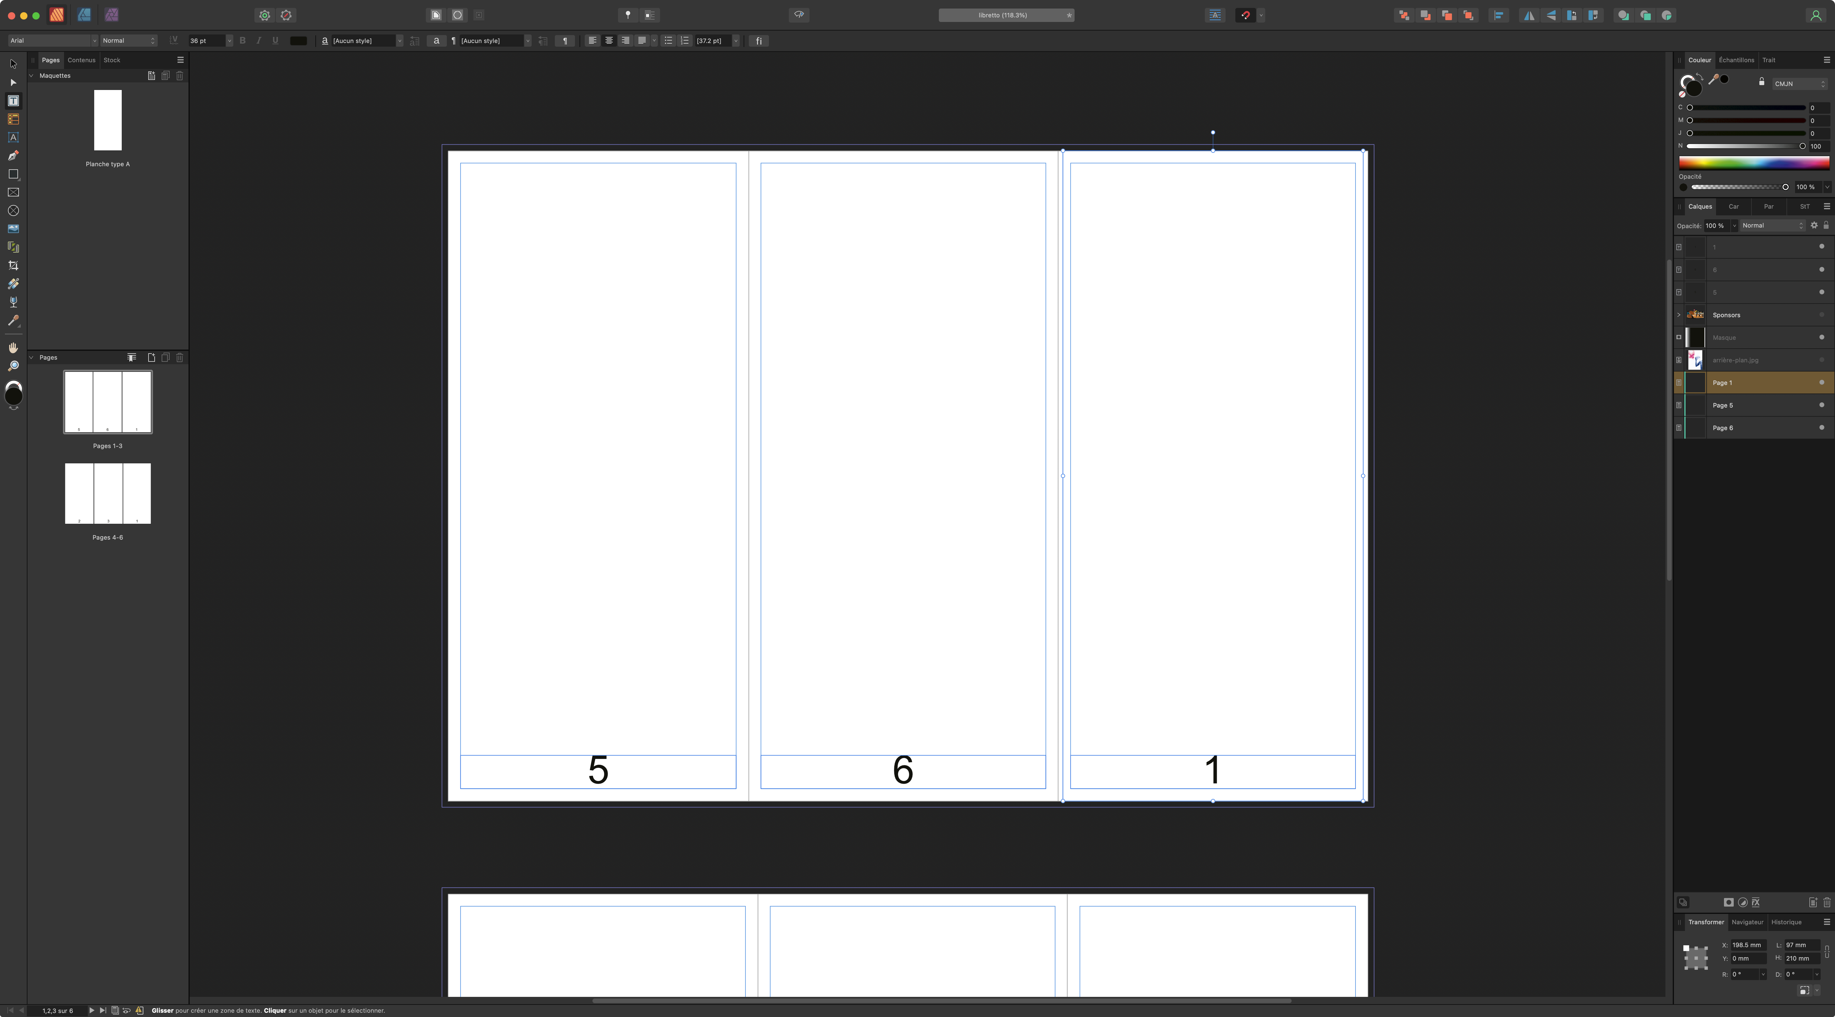
Task: Toggle Bold text formatting
Action: [x=243, y=41]
